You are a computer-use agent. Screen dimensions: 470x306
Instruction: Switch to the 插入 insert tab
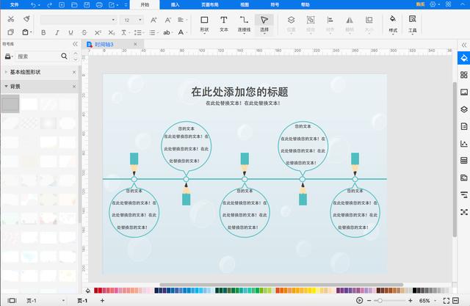pyautogui.click(x=175, y=4)
